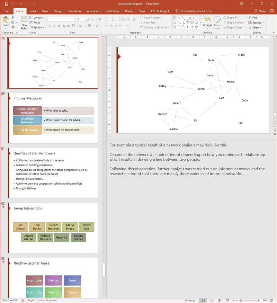277x303 pixels.
Task: Click the Paste clipboard icon
Action: (6, 20)
